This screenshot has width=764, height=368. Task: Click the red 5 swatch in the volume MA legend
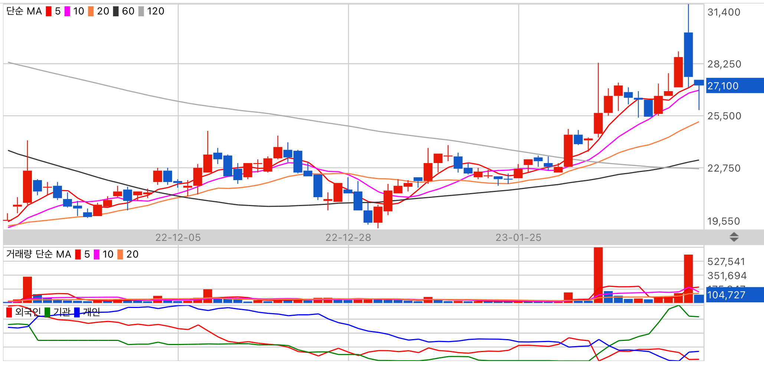pos(78,255)
